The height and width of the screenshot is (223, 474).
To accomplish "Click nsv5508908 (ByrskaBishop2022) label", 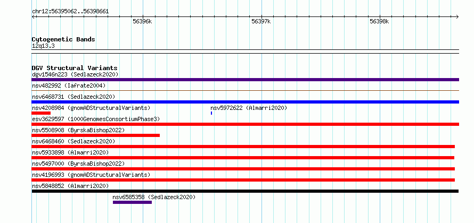I will 78,130.
